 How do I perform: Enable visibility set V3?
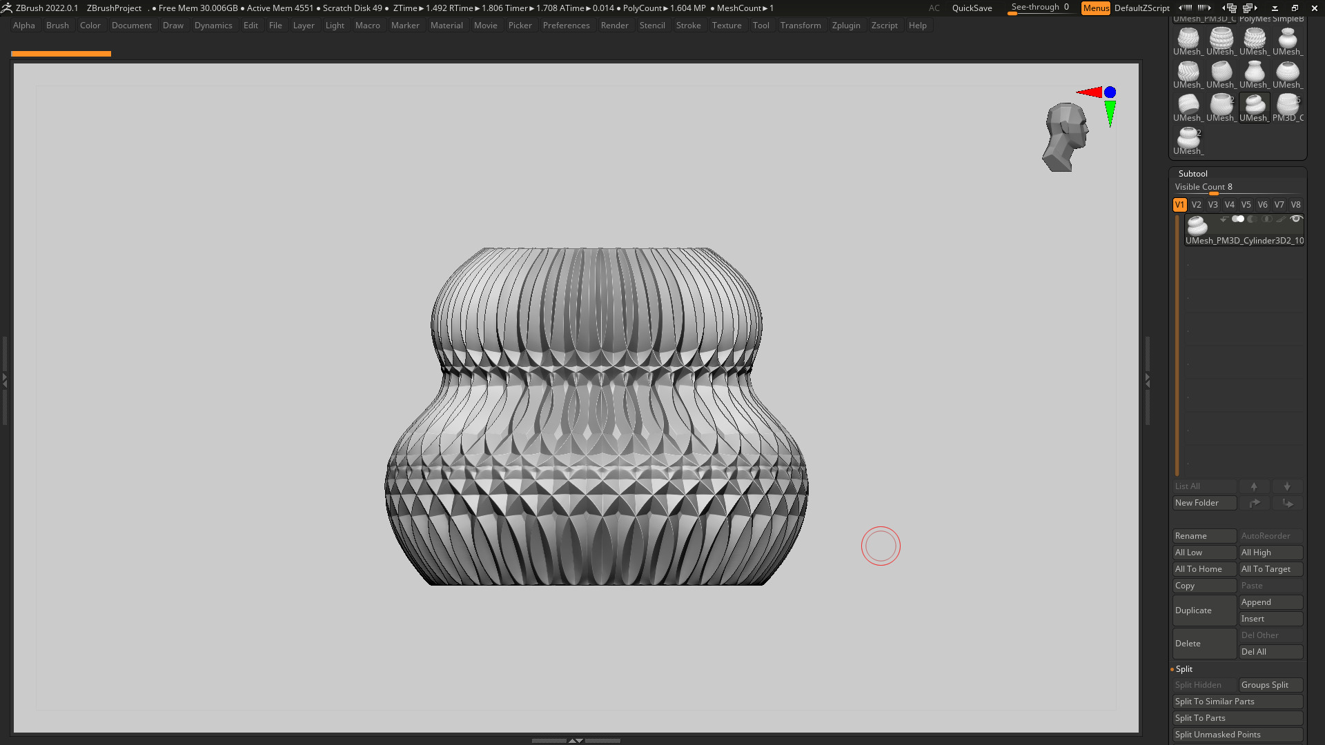click(1213, 205)
